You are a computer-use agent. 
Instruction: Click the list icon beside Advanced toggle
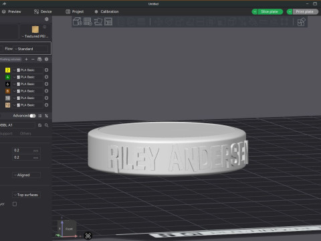pyautogui.click(x=40, y=116)
